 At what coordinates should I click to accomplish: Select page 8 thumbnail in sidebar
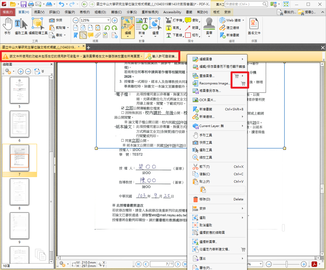(x=19, y=192)
